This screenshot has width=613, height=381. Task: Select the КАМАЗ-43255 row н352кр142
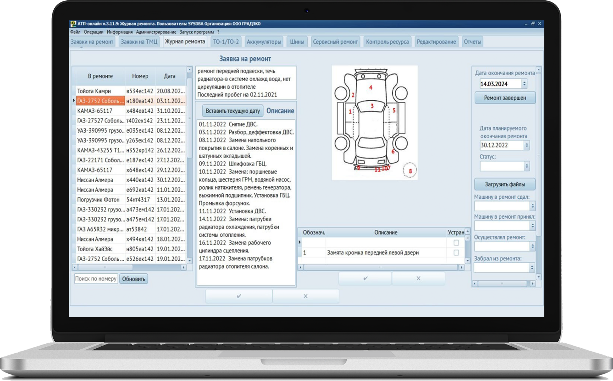131,150
